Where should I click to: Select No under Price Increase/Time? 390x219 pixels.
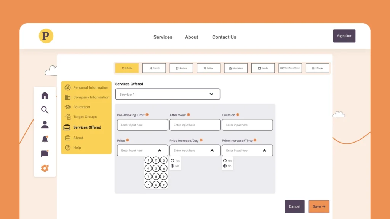click(x=225, y=166)
